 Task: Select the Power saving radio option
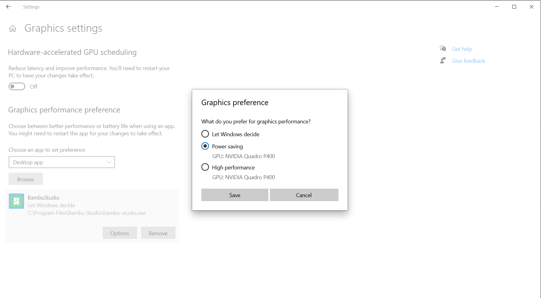click(x=205, y=146)
